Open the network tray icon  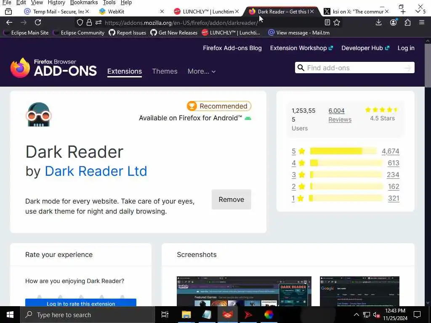tap(367, 315)
